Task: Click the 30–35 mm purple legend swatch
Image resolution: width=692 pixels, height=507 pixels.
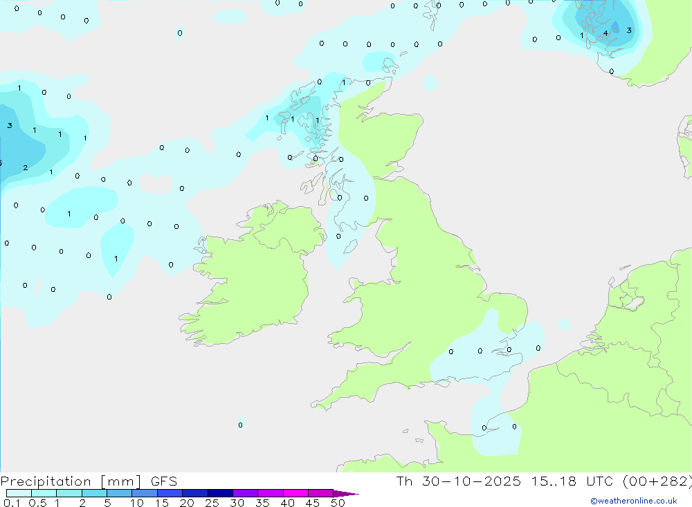Action: [x=245, y=493]
